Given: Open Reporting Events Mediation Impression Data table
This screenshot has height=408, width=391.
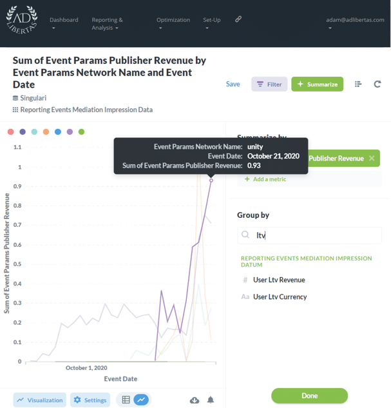Looking at the screenshot, I should (86, 110).
